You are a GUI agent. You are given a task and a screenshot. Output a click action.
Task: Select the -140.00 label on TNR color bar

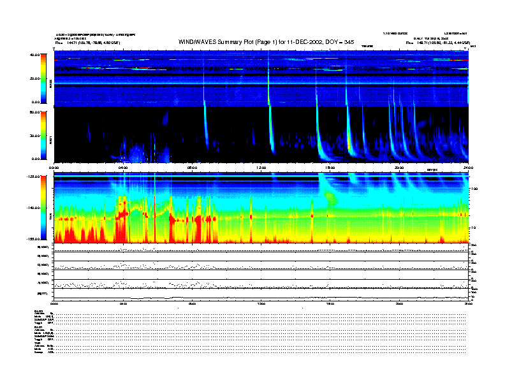click(x=33, y=208)
